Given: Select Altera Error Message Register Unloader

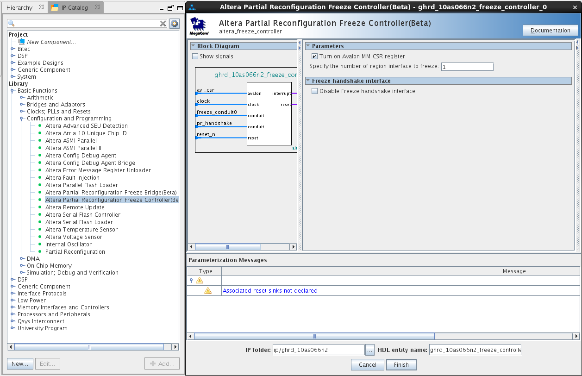Looking at the screenshot, I should [98, 170].
